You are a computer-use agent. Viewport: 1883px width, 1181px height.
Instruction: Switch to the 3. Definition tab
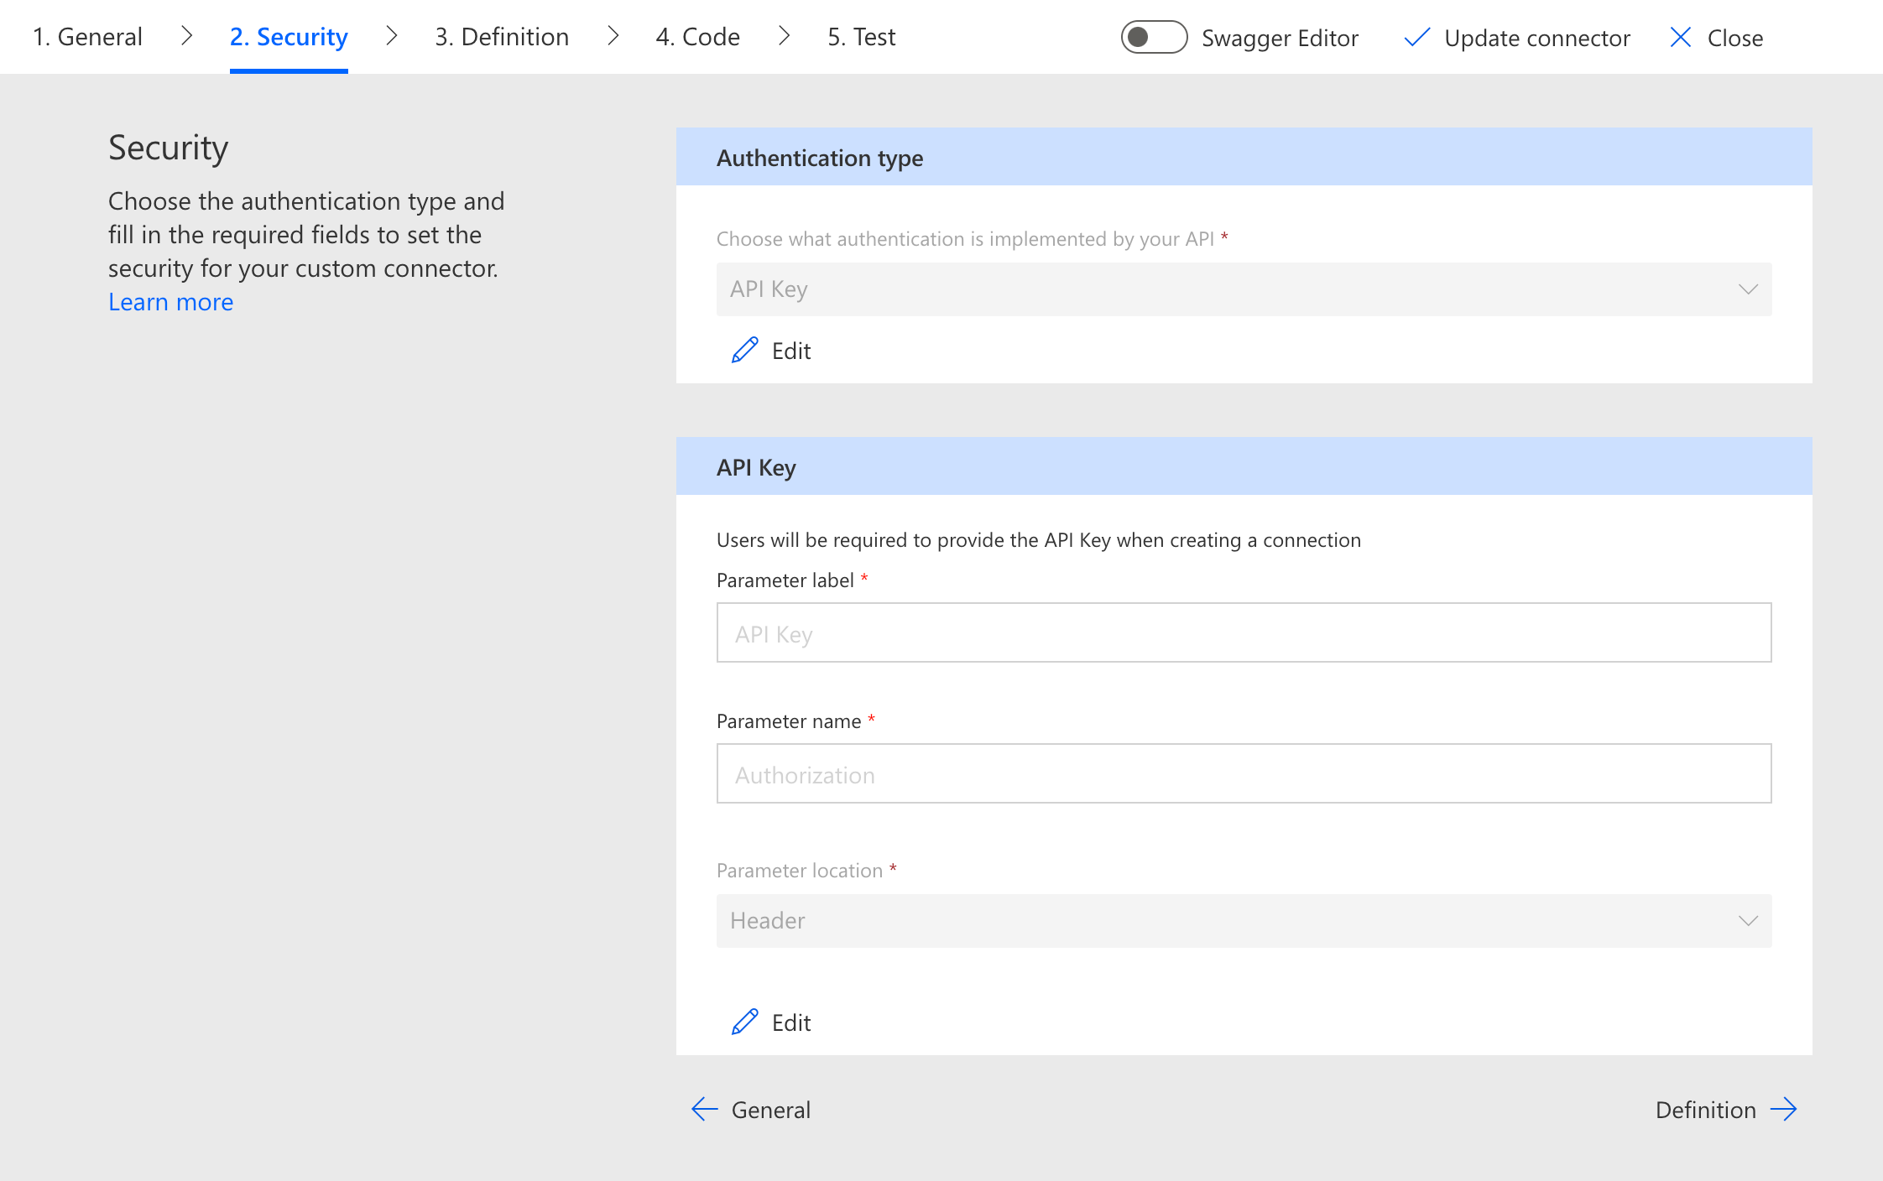click(x=502, y=37)
